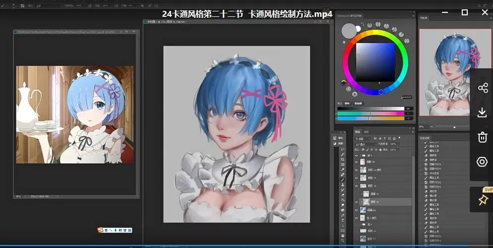Toggle the type layer filter (T) icon
The width and height of the screenshot is (493, 248).
(384, 138)
